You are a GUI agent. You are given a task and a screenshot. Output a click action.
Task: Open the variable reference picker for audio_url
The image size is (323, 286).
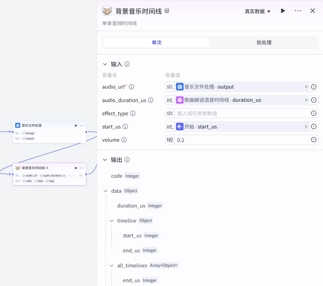click(313, 87)
